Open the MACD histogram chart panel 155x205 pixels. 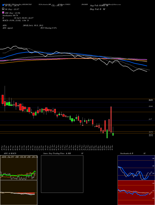[19, 193]
